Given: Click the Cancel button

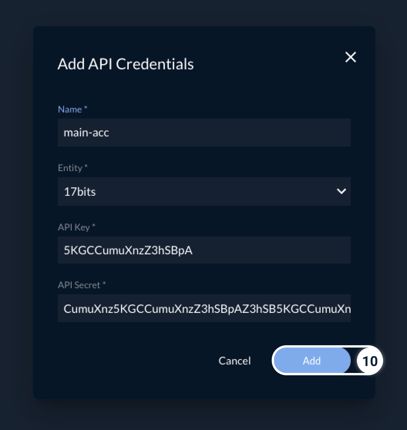Looking at the screenshot, I should [234, 361].
